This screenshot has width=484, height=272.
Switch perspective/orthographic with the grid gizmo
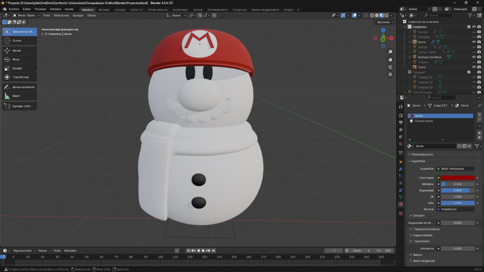tap(390, 75)
